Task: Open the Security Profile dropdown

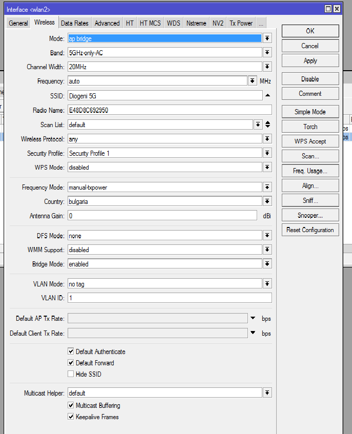Action: (x=267, y=153)
